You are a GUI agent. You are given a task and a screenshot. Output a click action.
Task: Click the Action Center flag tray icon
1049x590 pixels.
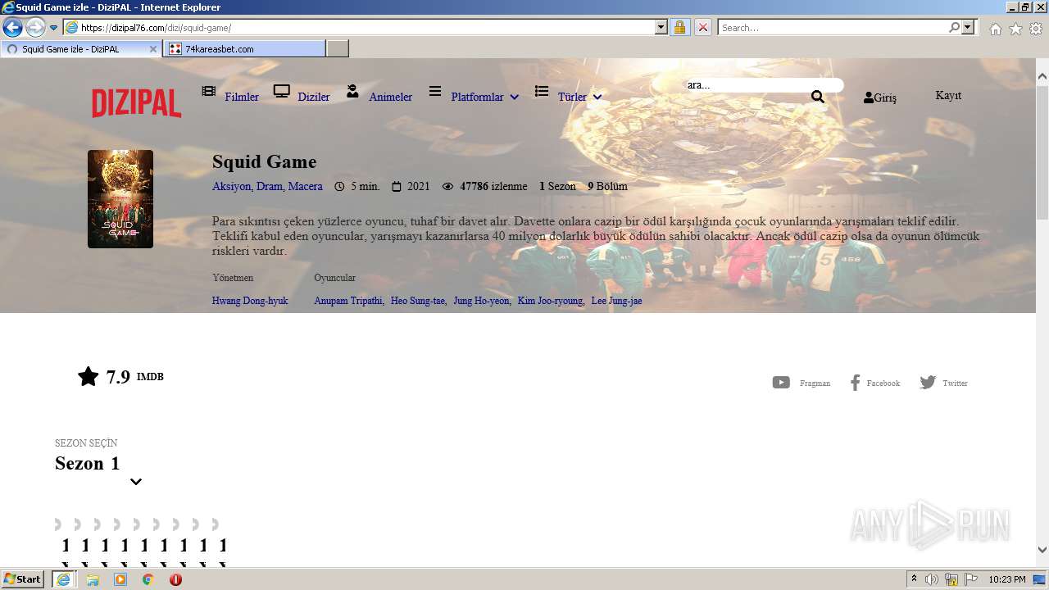pyautogui.click(x=971, y=579)
